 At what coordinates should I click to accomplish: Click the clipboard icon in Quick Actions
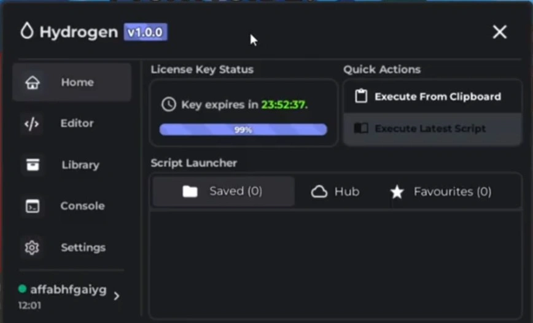[361, 97]
